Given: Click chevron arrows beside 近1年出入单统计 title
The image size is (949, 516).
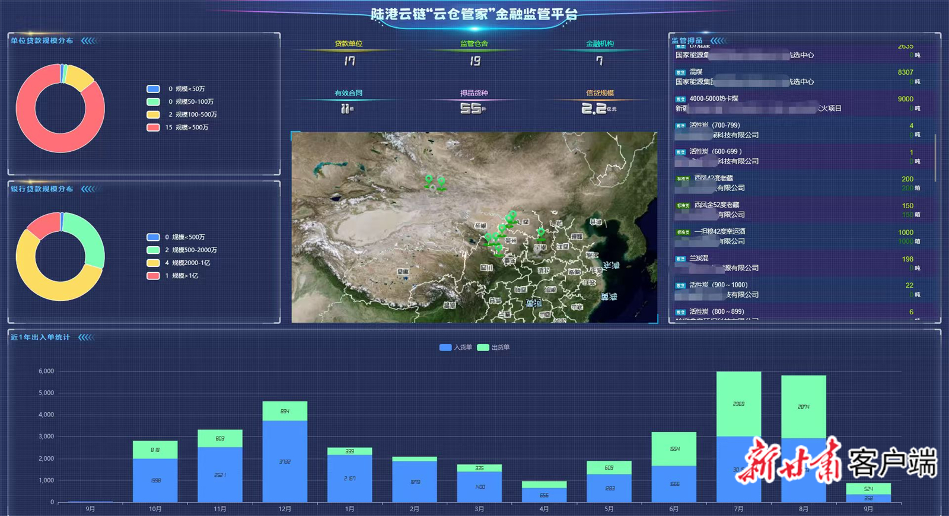Looking at the screenshot, I should tap(86, 337).
